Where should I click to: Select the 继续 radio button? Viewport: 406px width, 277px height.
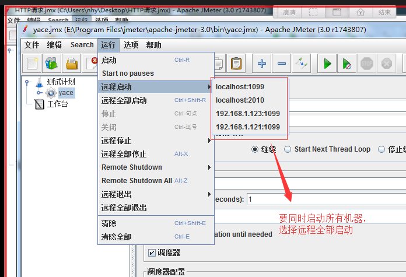click(255, 149)
